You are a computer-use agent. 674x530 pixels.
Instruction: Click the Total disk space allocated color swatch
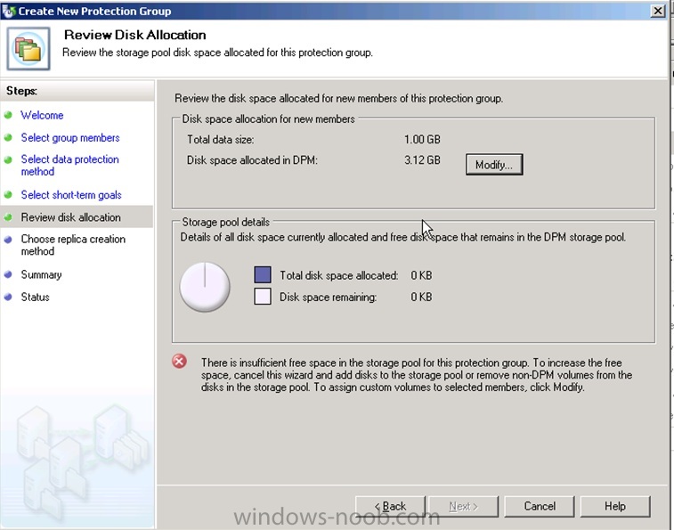263,274
